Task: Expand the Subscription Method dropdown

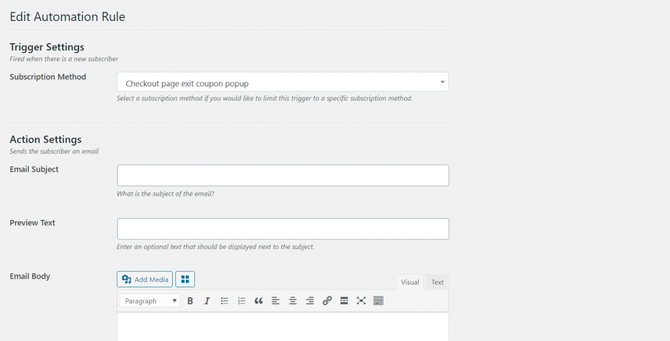Action: pos(283,82)
